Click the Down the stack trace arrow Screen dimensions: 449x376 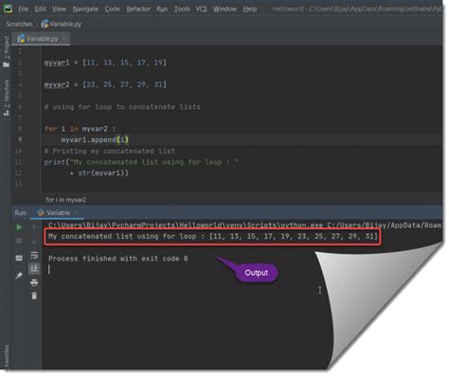[34, 241]
